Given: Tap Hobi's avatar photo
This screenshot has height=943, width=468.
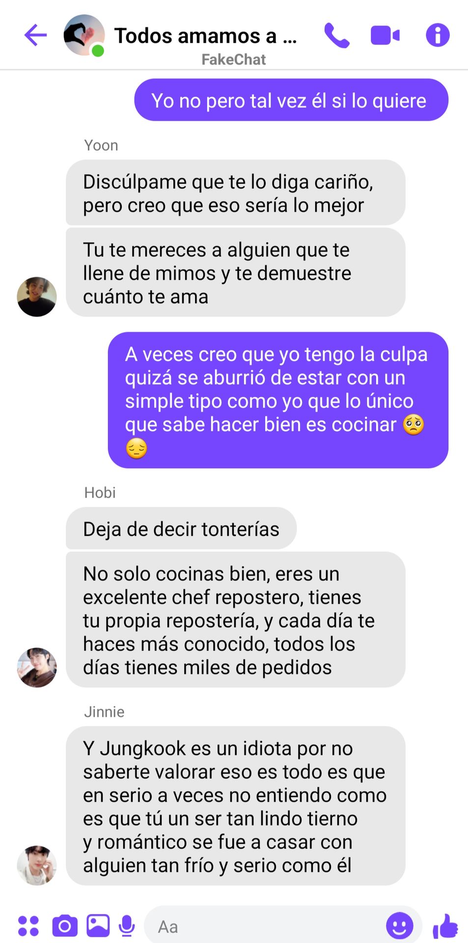Looking at the screenshot, I should 37,667.
